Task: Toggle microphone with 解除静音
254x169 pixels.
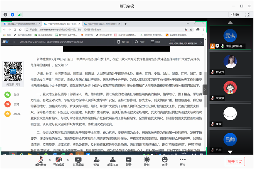Action: [41, 161]
